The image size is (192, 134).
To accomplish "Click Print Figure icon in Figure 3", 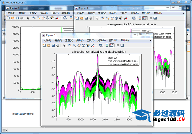I will click(58, 45).
